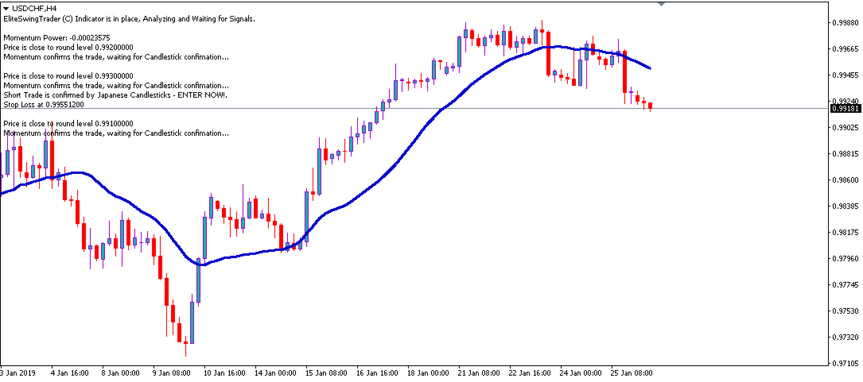Click the Momentum Power indicator text
Image resolution: width=863 pixels, height=382 pixels.
pos(57,38)
